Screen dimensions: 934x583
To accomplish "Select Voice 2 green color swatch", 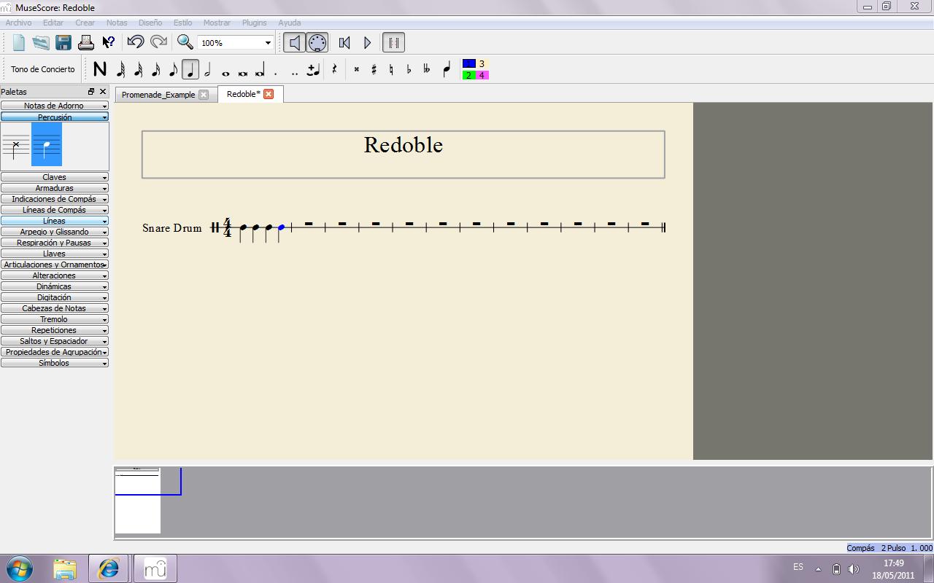I will click(468, 75).
